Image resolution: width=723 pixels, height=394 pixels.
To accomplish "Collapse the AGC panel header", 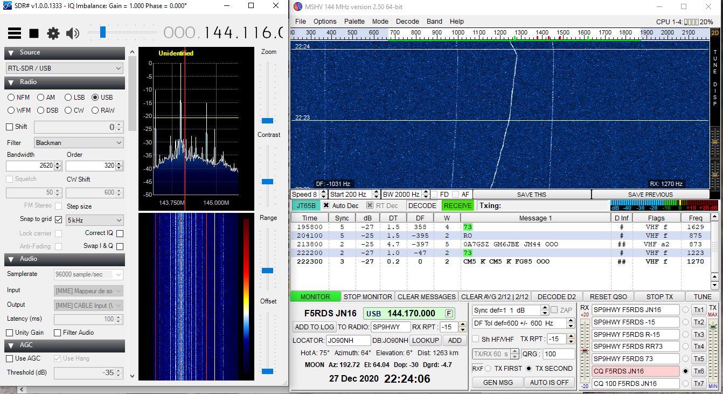I will (65, 346).
